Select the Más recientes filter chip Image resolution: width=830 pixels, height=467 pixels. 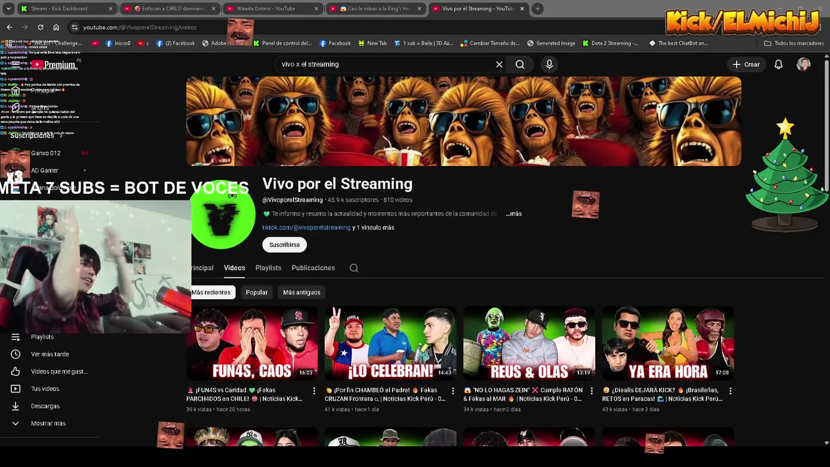pos(211,293)
